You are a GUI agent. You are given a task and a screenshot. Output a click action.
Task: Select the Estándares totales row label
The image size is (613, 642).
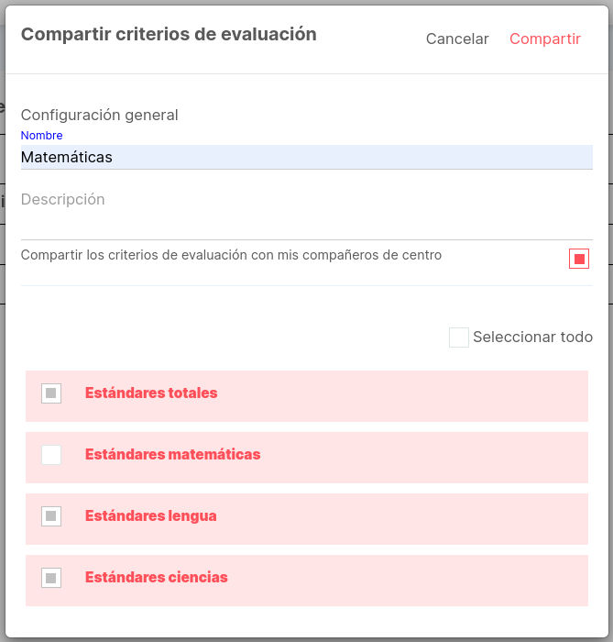151,393
